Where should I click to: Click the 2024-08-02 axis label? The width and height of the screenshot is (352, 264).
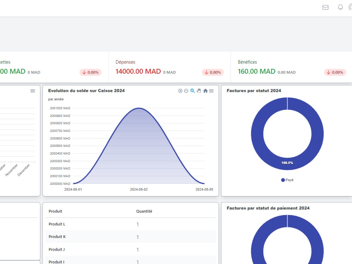[139, 189]
